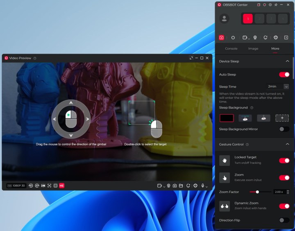Open the Sleep Time dropdown
Viewport: 295px width, 231px height.
[286, 86]
